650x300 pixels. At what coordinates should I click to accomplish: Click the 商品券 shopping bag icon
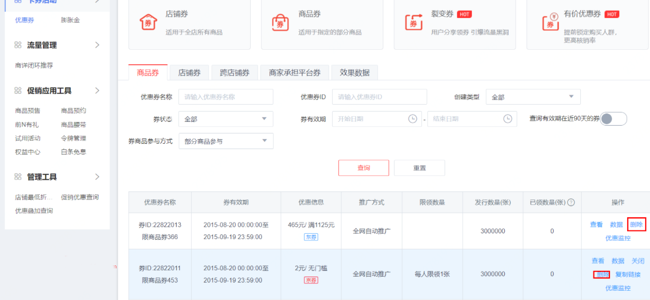pyautogui.click(x=280, y=23)
